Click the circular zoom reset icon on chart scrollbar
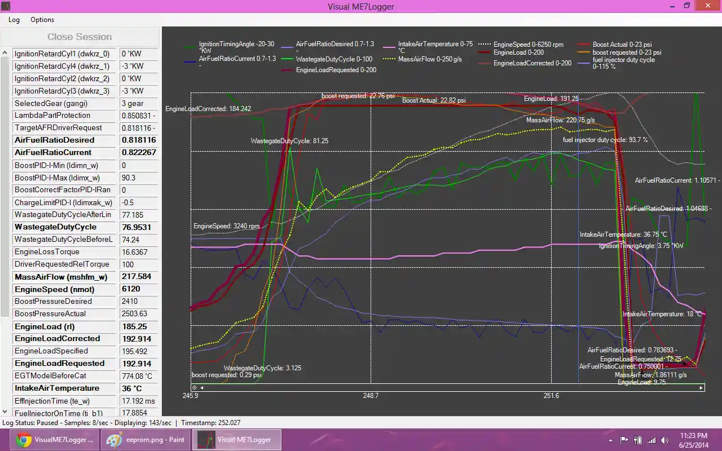This screenshot has width=722, height=451. pos(195,388)
